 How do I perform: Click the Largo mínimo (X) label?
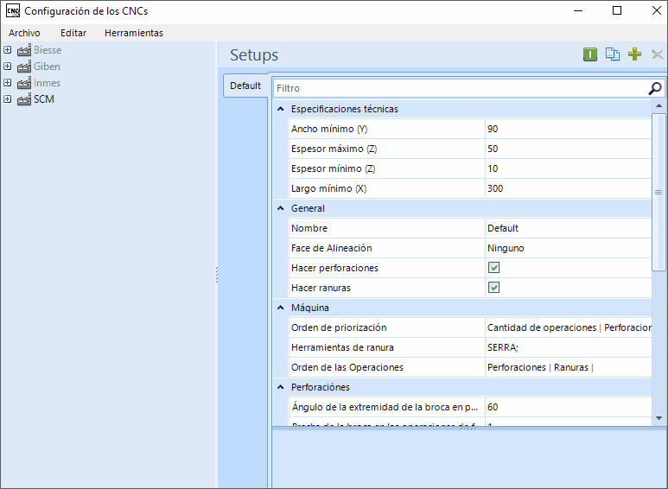click(328, 188)
